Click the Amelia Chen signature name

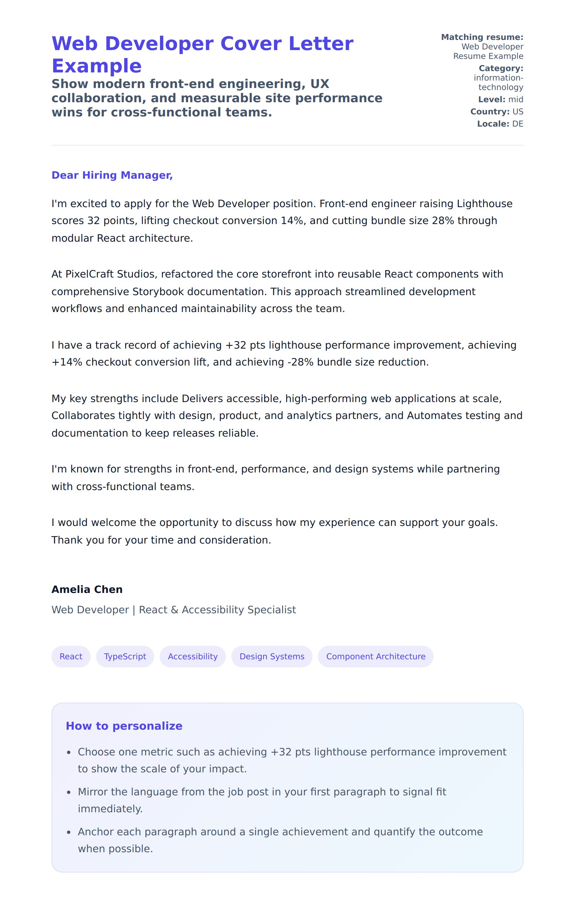click(87, 589)
